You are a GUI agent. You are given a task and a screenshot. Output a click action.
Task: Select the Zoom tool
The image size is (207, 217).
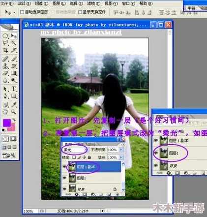pyautogui.click(x=13, y=112)
